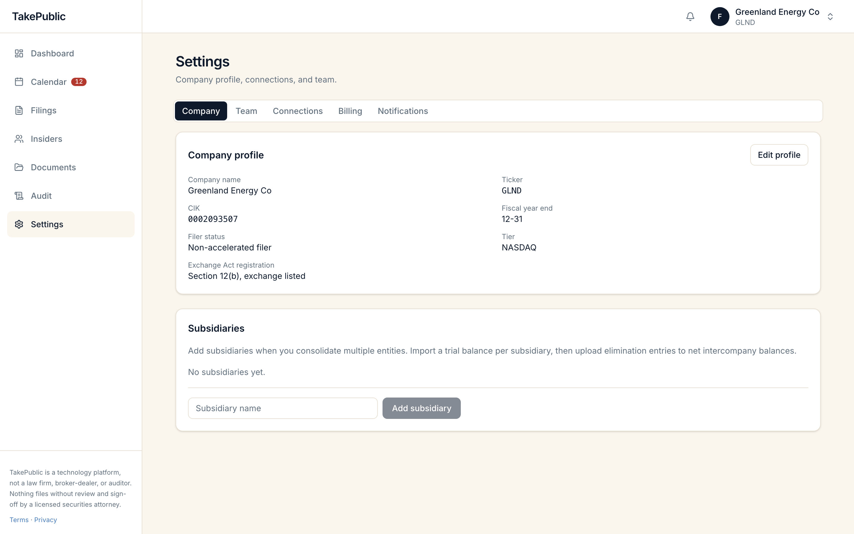Open the Dashboard page

point(71,53)
